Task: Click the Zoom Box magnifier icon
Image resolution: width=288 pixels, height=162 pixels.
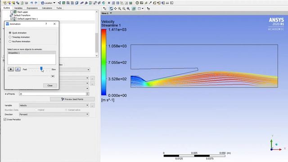Action: pos(128,9)
